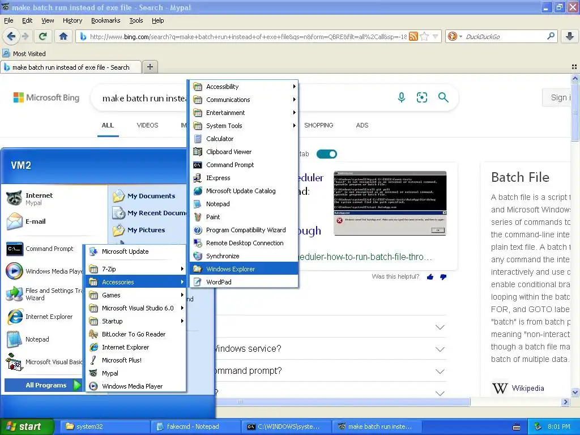Viewport: 580px width, 435px height.
Task: Launch Windows Media Player pinned in Start menu
Action: coord(44,271)
